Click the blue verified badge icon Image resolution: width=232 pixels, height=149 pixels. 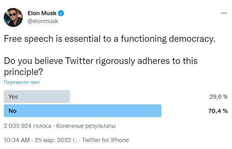pyautogui.click(x=61, y=13)
